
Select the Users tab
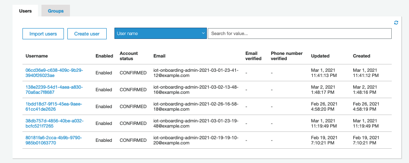25,11
